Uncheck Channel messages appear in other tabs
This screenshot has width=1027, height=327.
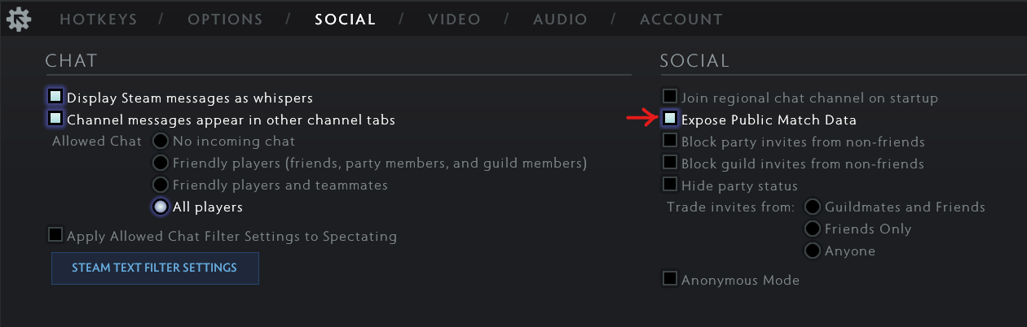pyautogui.click(x=55, y=119)
